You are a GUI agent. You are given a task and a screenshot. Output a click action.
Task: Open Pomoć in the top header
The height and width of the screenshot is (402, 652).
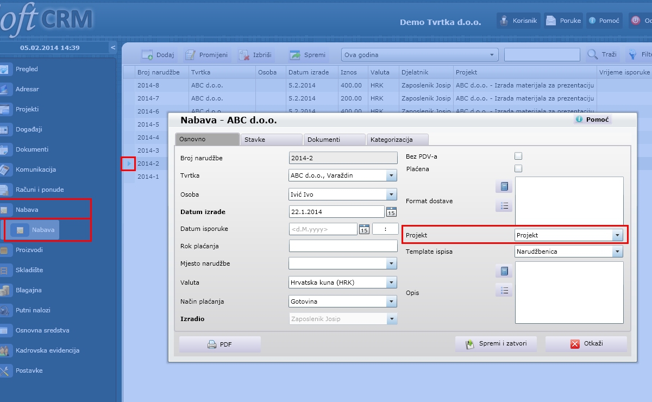click(604, 21)
